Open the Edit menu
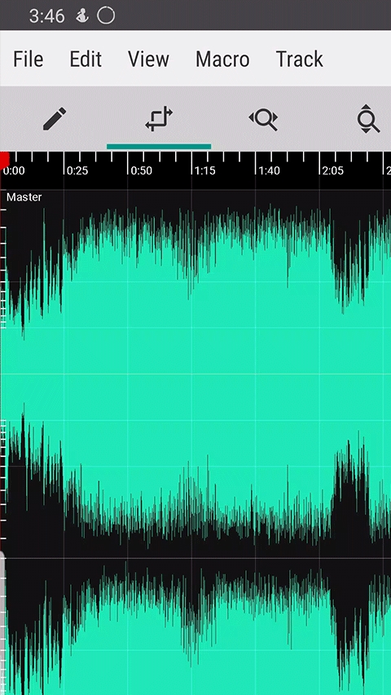 pos(86,59)
